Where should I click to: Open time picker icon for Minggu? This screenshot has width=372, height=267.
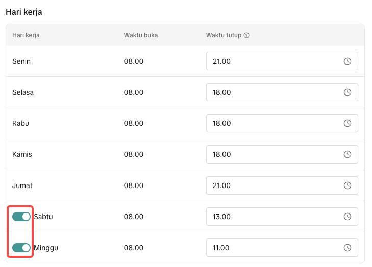click(x=348, y=248)
